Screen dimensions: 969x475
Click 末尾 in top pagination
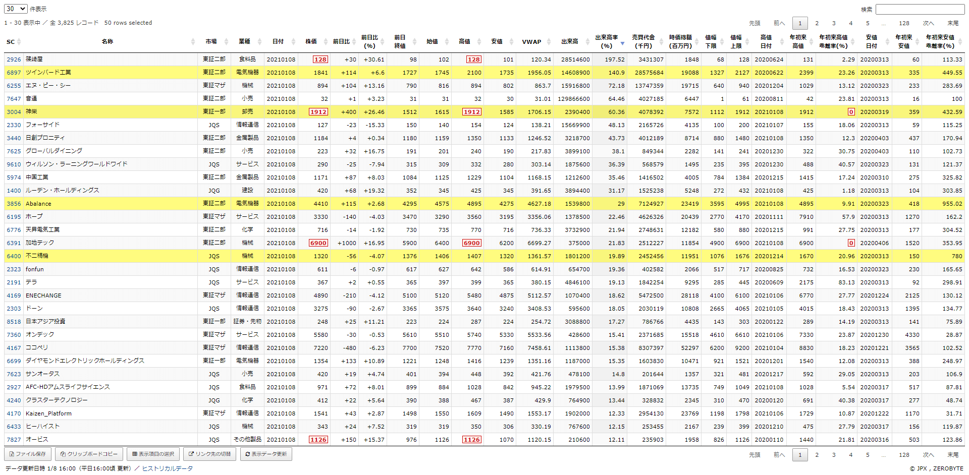pos(953,23)
